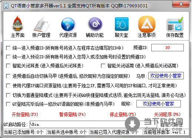Screen dimensions: 192x138
Task: Click 自定义路径 custom path button
Action: click(x=171, y=124)
